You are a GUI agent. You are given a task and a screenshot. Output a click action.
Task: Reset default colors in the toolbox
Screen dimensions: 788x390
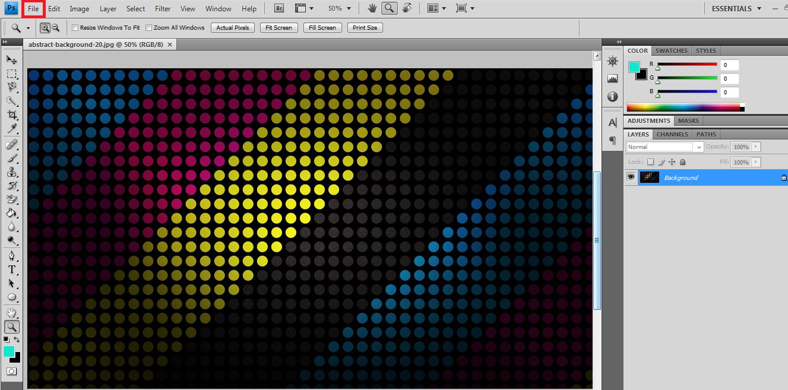(7, 340)
